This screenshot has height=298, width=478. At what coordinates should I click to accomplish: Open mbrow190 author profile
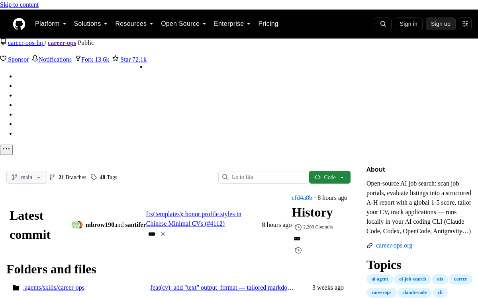tap(100, 225)
